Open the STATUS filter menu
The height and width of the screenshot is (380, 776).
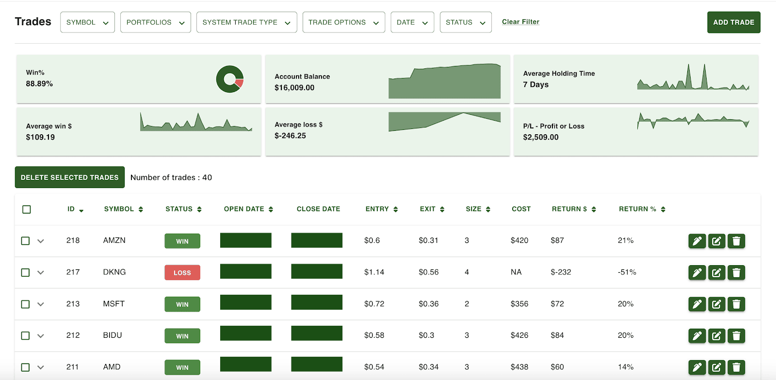pos(465,22)
